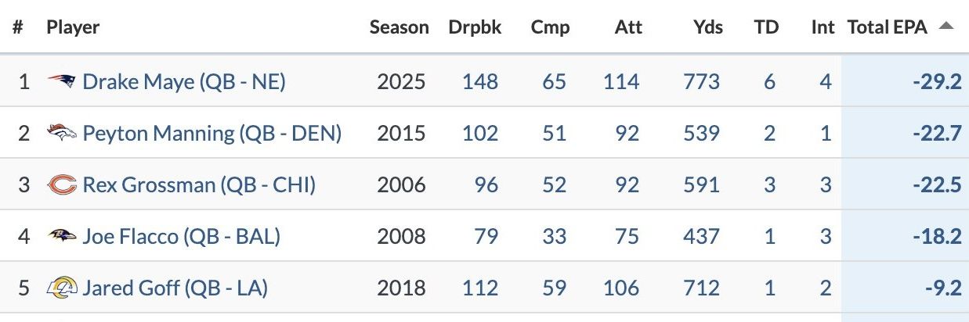This screenshot has width=969, height=322.
Task: Open Peyton Manning player link
Action: [212, 133]
